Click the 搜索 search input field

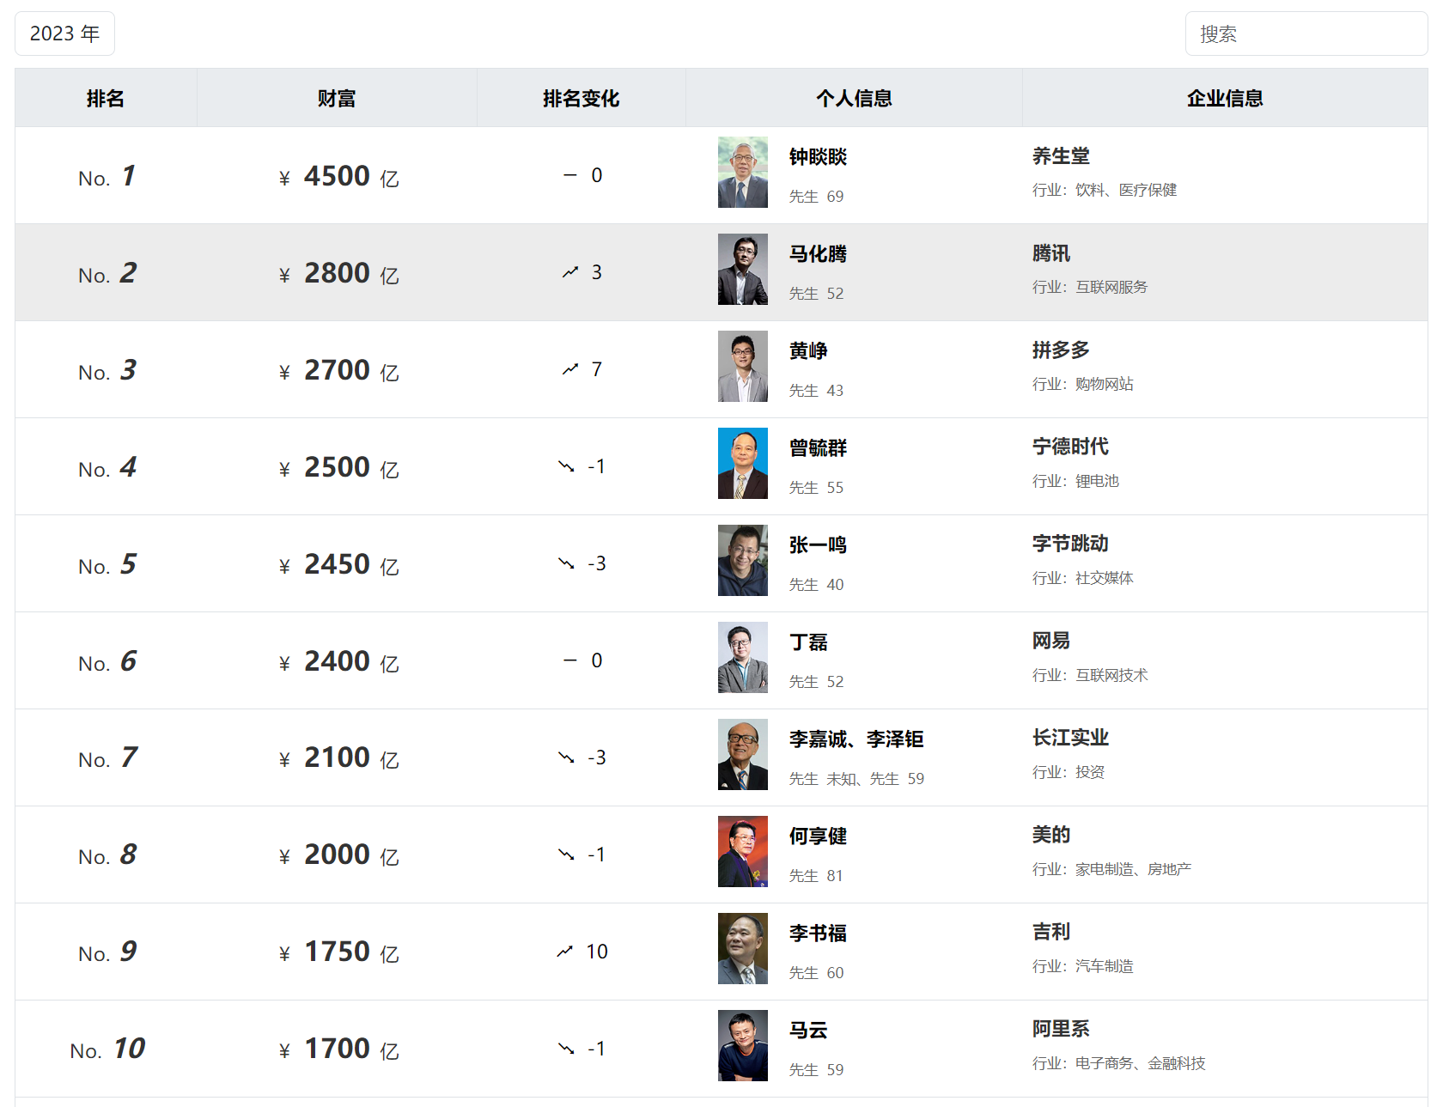pos(1306,33)
